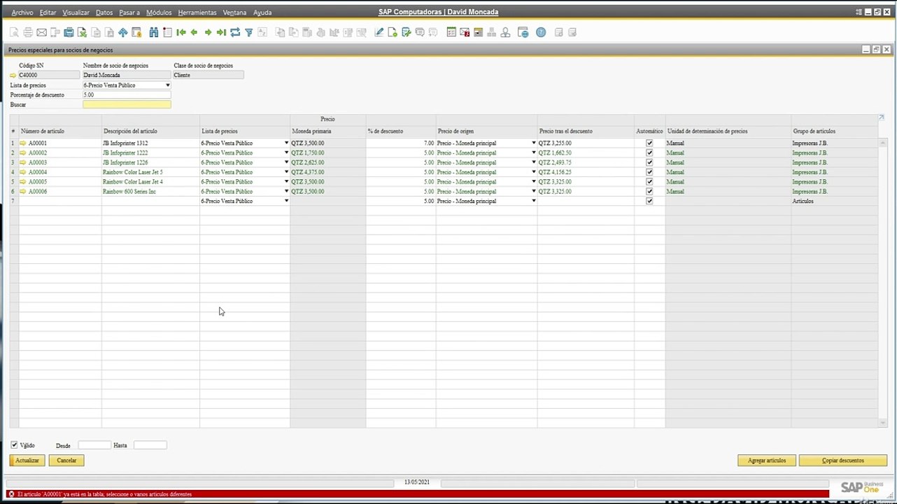Open Find mode with binoculars icon
Image resolution: width=897 pixels, height=504 pixels.
point(154,32)
